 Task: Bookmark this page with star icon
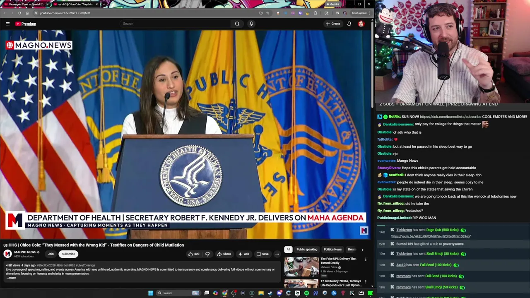click(267, 13)
